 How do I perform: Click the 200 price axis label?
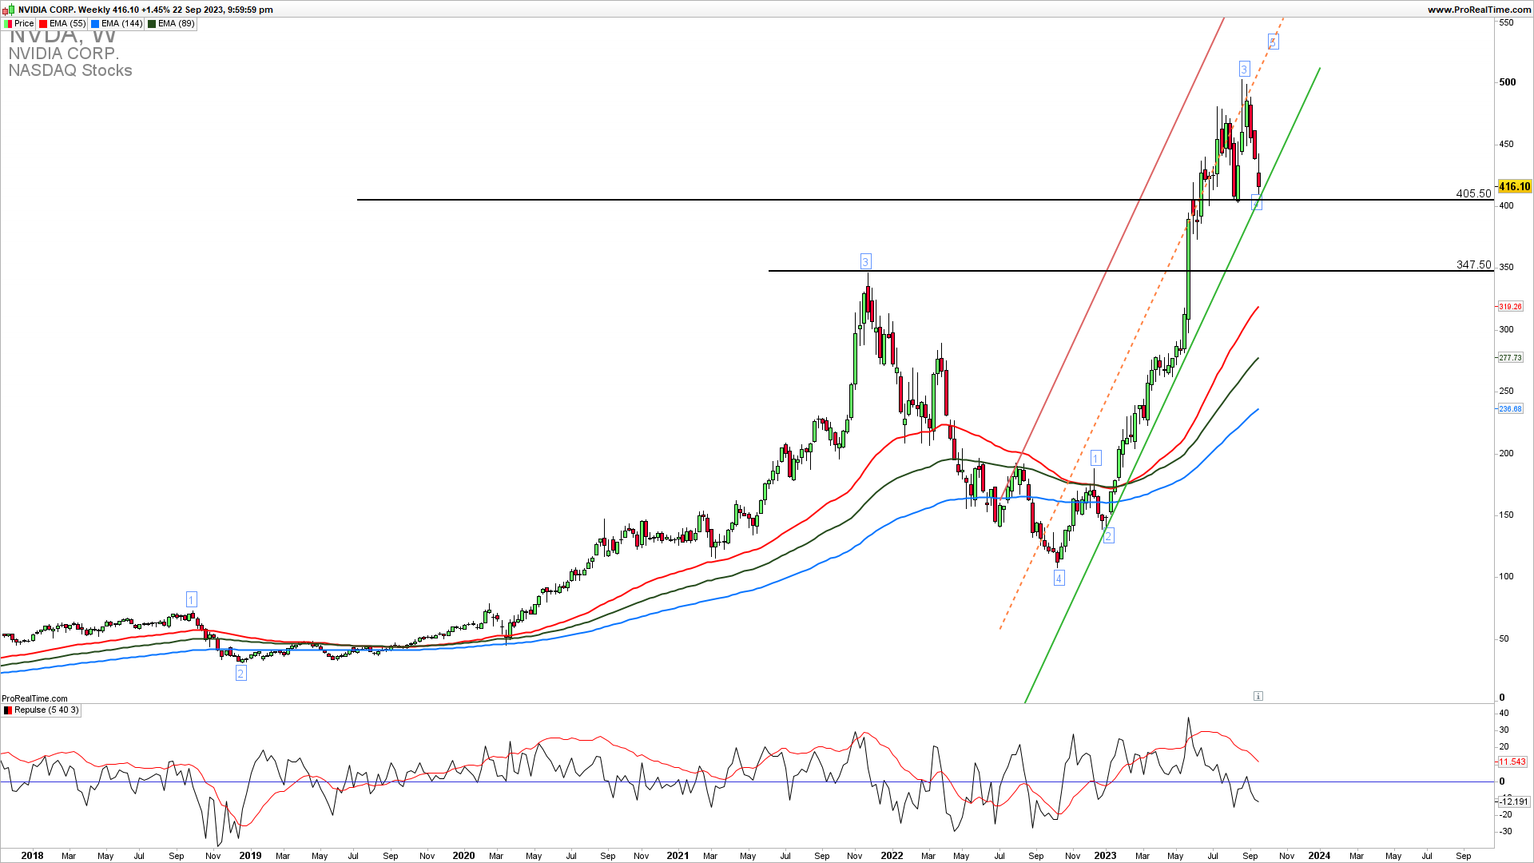click(x=1506, y=453)
